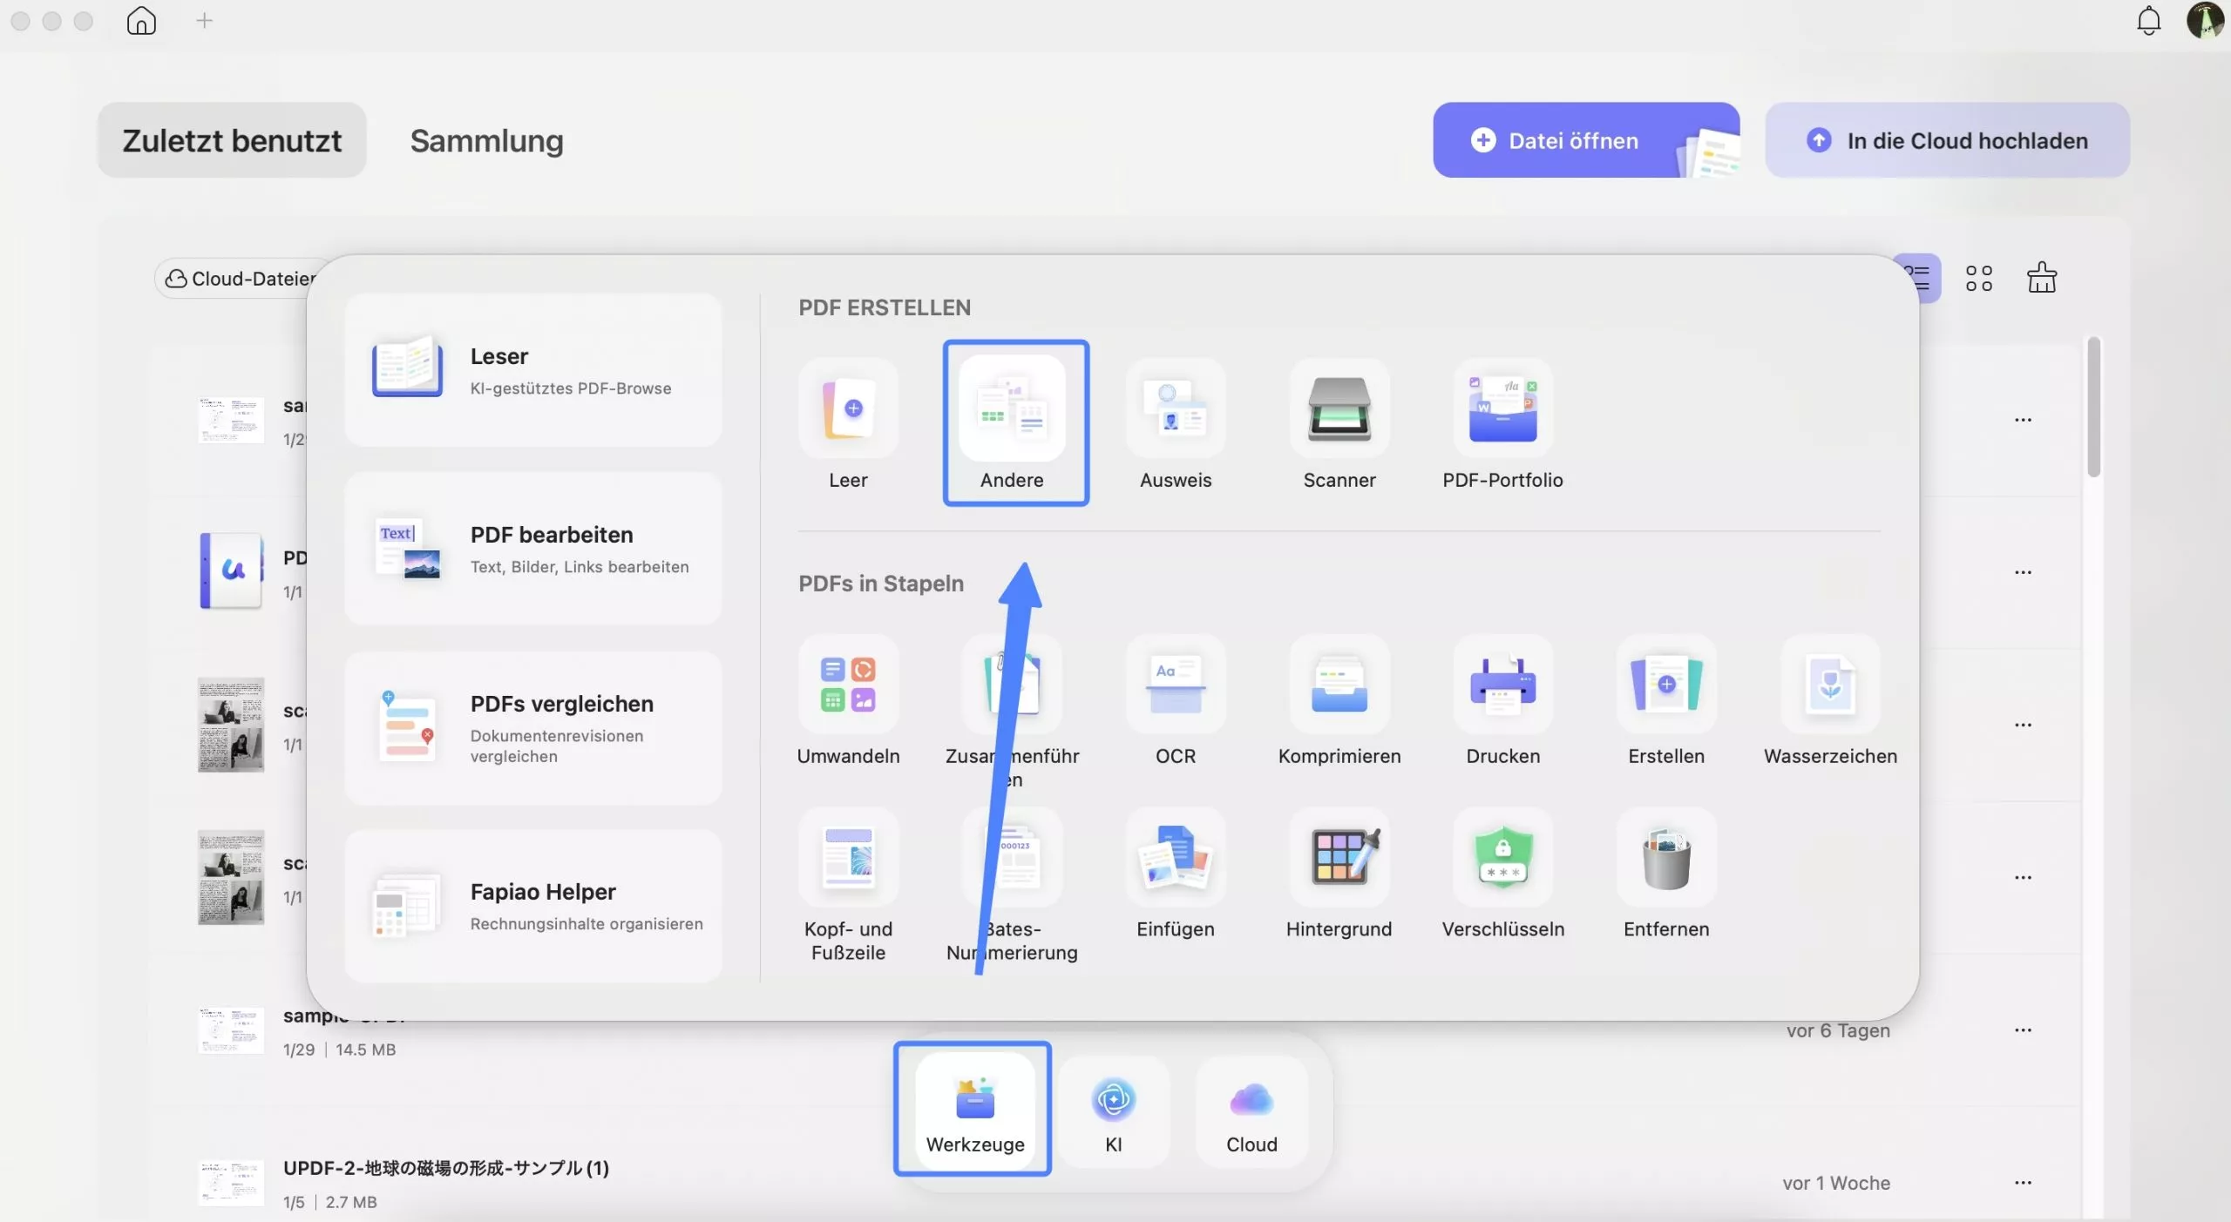Image resolution: width=2231 pixels, height=1222 pixels.
Task: Click the OCR batch tool icon
Action: tap(1175, 685)
